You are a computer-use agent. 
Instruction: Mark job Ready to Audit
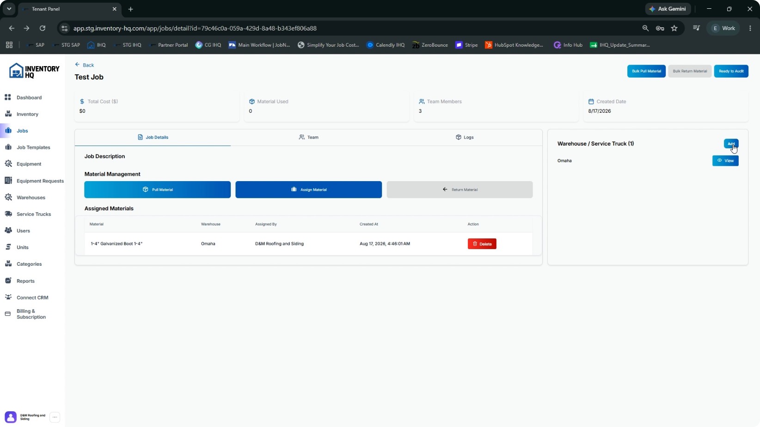click(x=731, y=71)
